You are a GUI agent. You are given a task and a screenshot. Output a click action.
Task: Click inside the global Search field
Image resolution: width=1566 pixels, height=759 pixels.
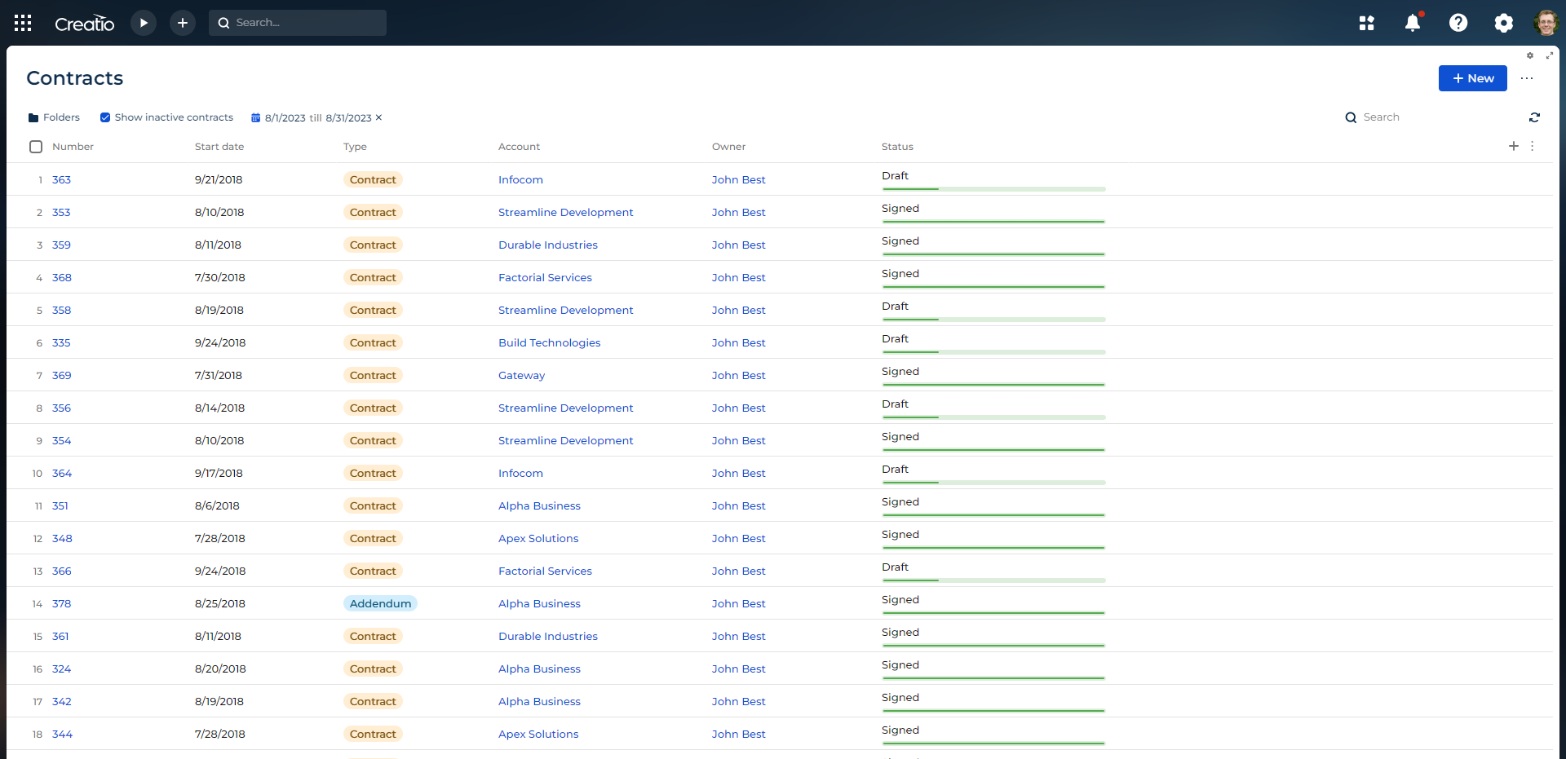[x=298, y=22]
